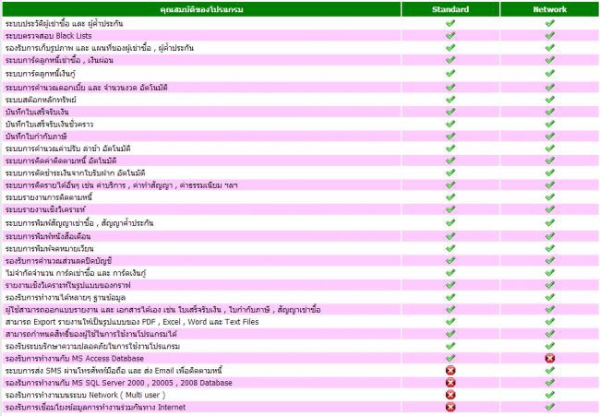Viewport: 600px width, 416px height.
Task: Click the text 'รองรับการทำงานได้หลายๆ ฐานข้อมูล'
Action: coord(66,297)
